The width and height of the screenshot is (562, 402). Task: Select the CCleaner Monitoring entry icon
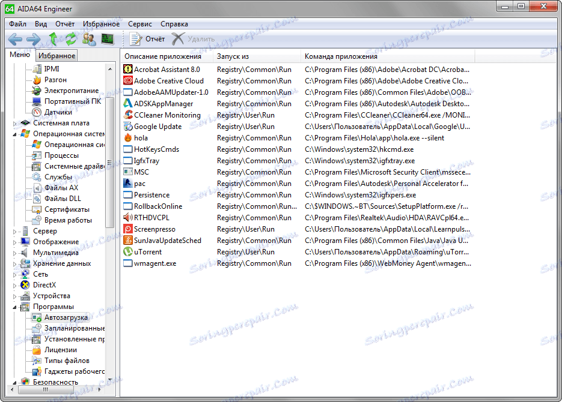pyautogui.click(x=127, y=115)
